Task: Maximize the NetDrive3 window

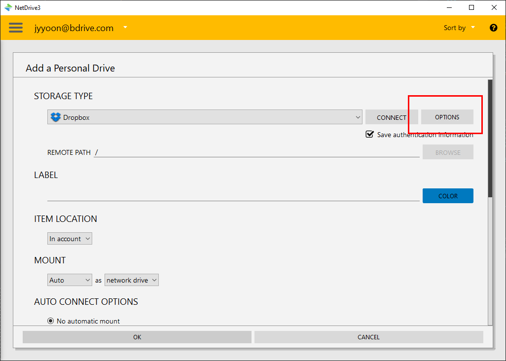Action: click(x=471, y=7)
